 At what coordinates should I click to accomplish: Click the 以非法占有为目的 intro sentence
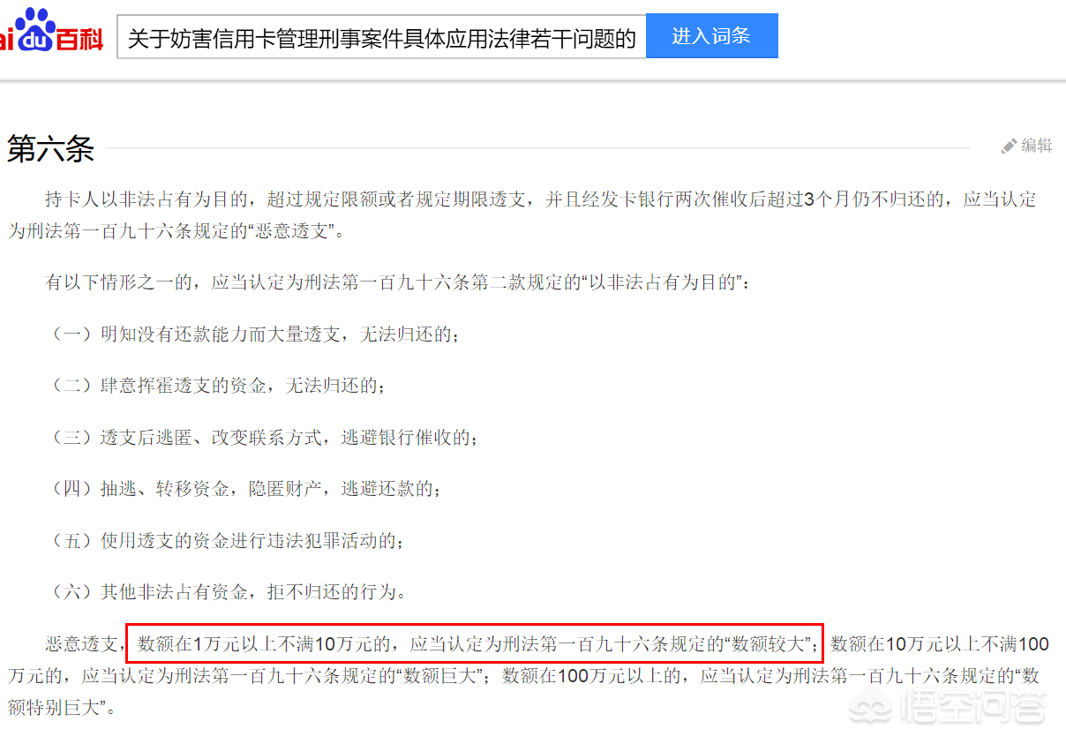click(397, 283)
